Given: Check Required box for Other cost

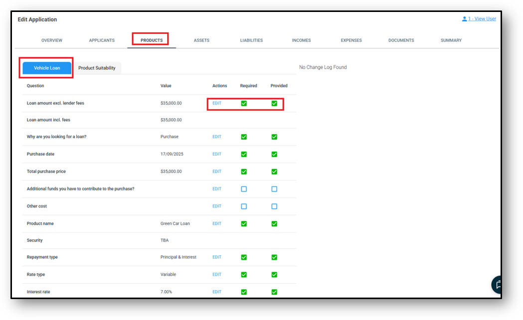Looking at the screenshot, I should [x=244, y=206].
